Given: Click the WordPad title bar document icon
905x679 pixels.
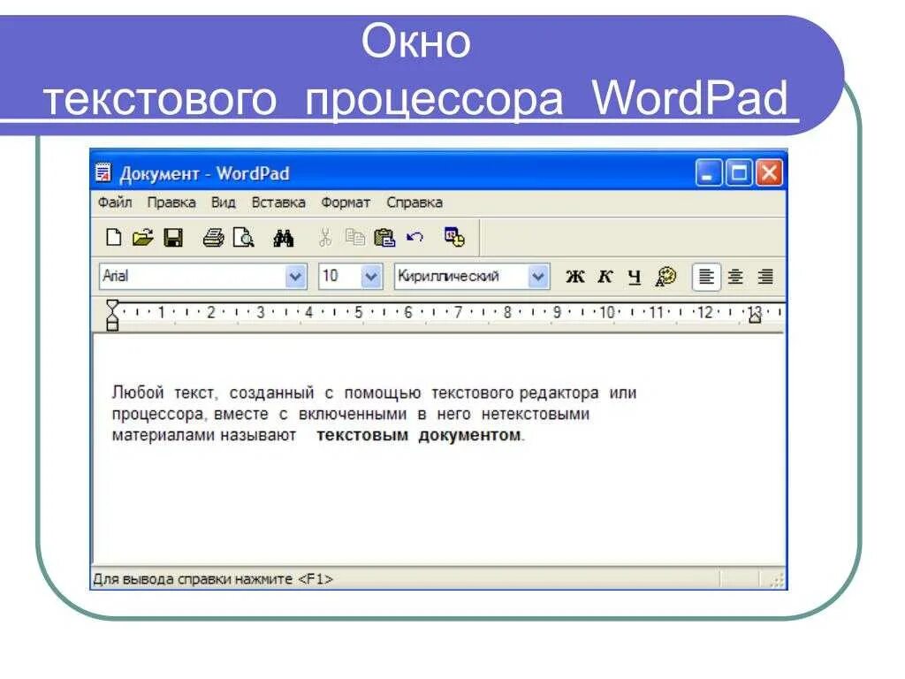Looking at the screenshot, I should point(103,172).
